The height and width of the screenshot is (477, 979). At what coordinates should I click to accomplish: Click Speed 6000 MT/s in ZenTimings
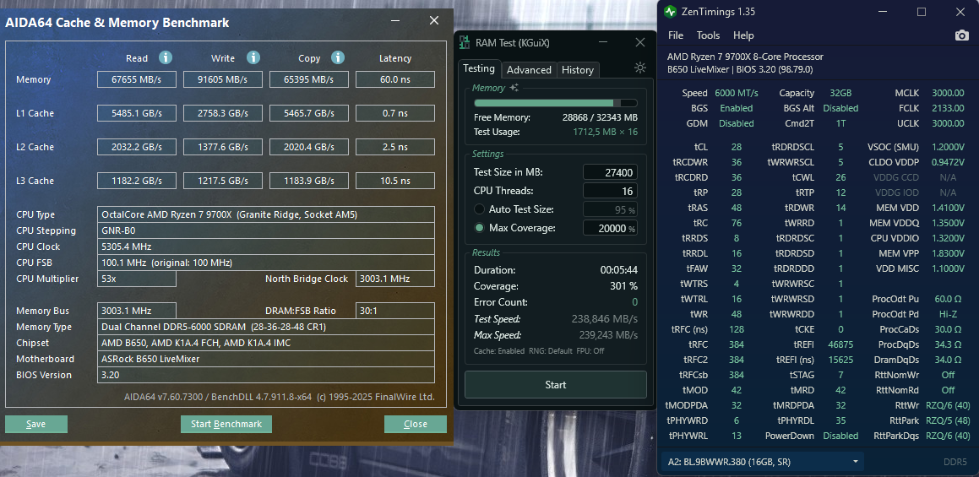click(x=736, y=93)
